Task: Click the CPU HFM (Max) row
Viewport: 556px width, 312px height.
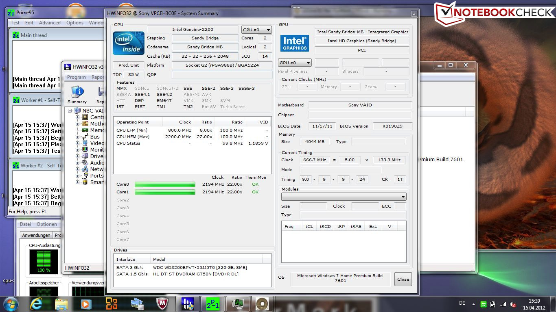Action: [x=192, y=136]
